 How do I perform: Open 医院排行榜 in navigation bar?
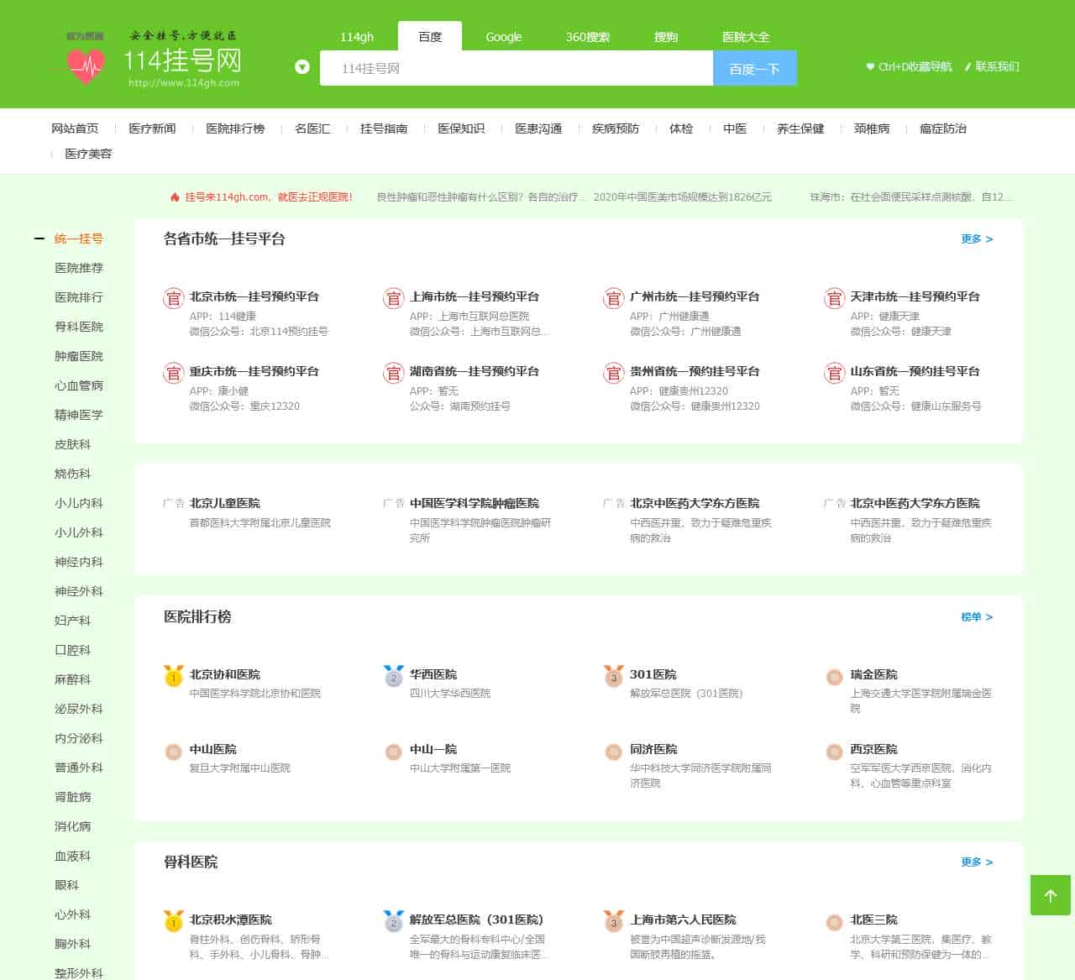(x=235, y=128)
